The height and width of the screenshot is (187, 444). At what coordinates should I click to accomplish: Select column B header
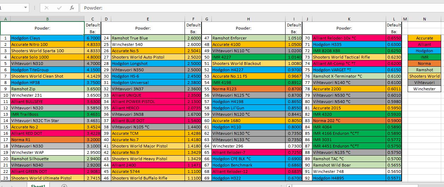pos(48,19)
